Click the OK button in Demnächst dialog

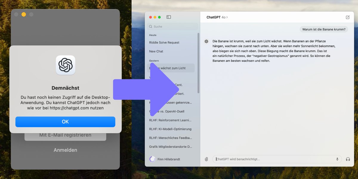coord(65,122)
